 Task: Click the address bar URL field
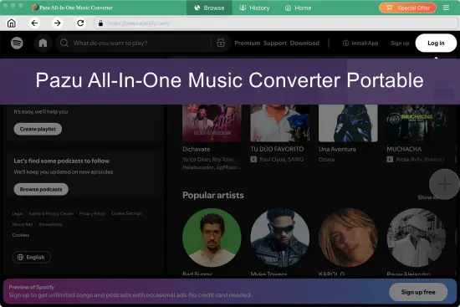[x=276, y=23]
